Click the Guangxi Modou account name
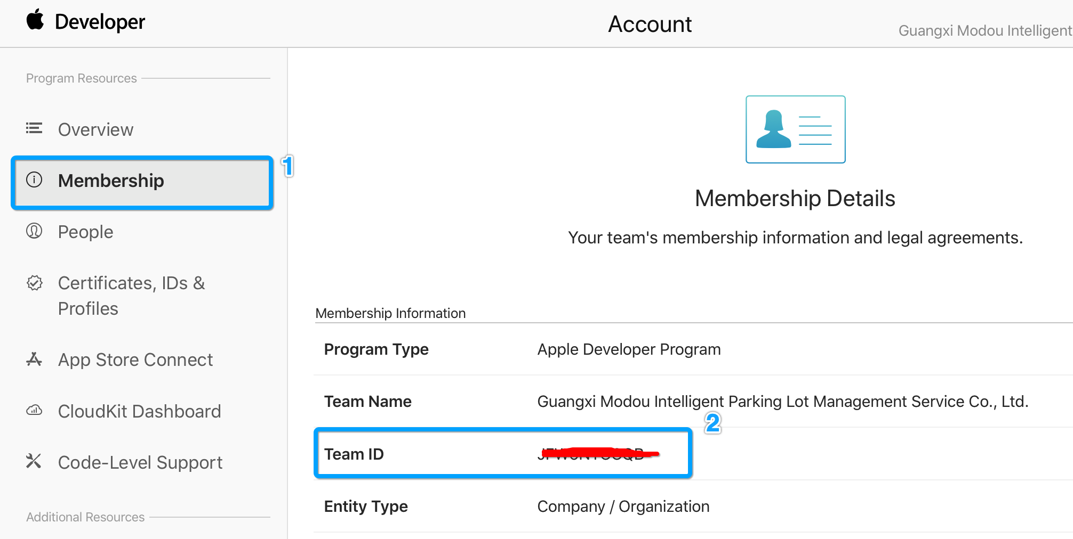Viewport: 1073px width, 539px height. click(985, 31)
